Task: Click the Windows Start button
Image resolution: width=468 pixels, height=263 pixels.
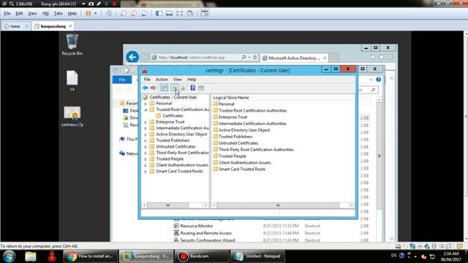Action: [9, 256]
